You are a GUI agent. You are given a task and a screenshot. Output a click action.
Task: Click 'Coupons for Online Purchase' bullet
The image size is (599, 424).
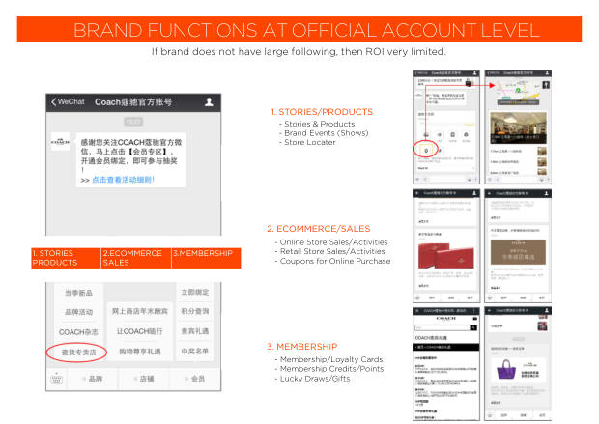point(335,261)
